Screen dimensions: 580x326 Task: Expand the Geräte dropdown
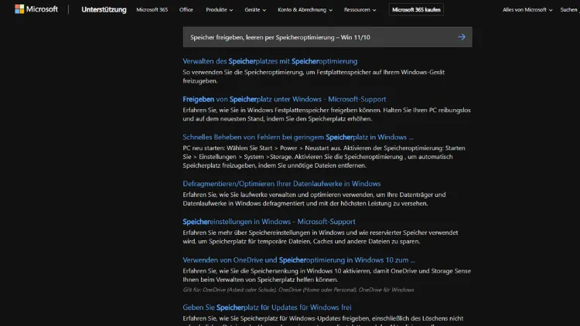click(255, 9)
